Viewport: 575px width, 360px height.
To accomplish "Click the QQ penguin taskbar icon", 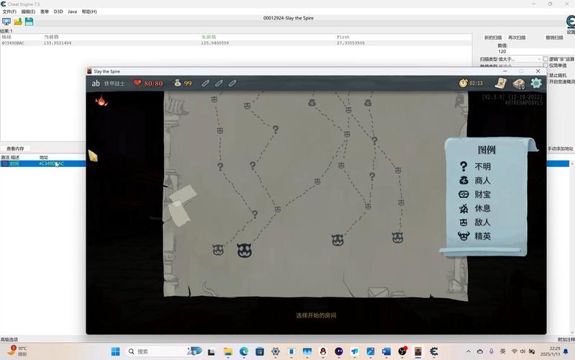I will pyautogui.click(x=323, y=351).
